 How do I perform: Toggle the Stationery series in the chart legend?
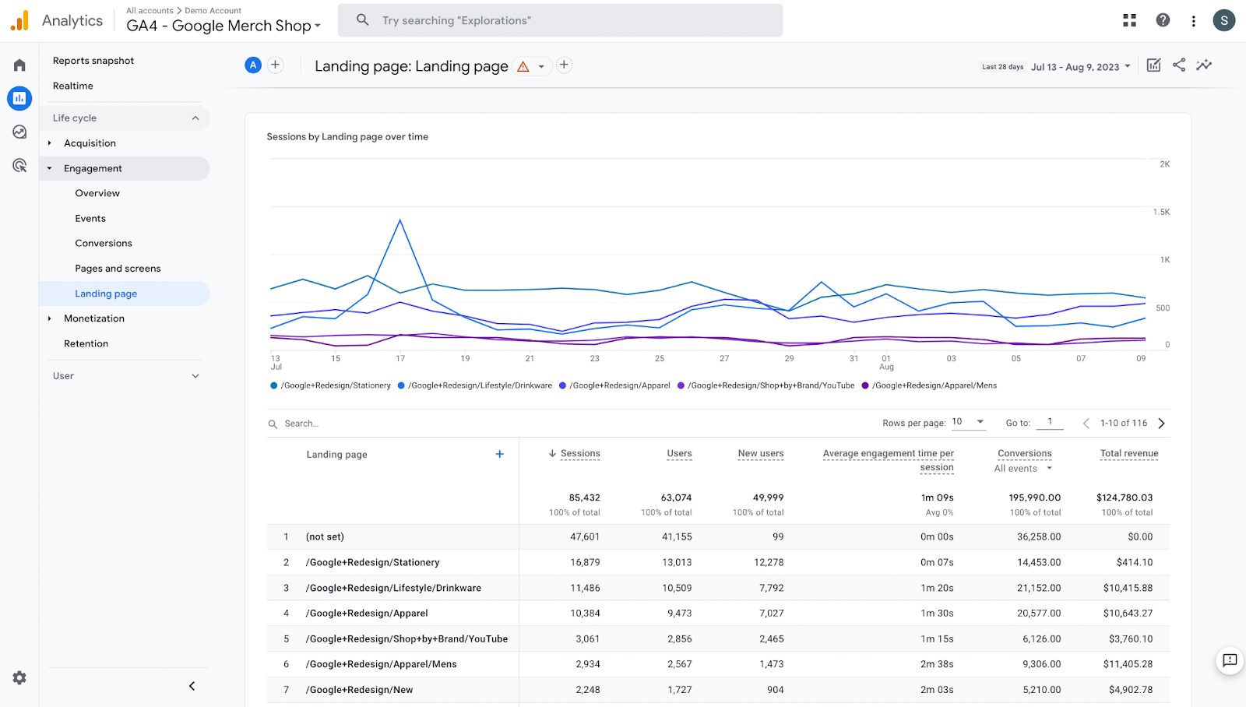point(330,385)
